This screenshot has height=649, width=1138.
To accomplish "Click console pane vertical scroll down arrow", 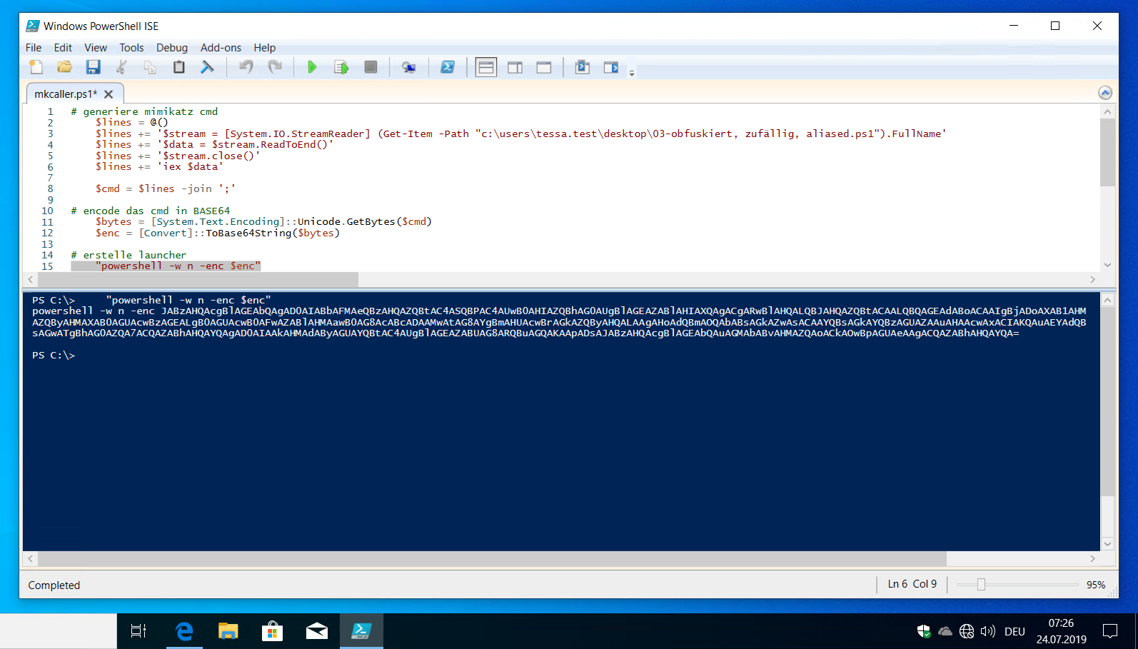I will [1107, 544].
